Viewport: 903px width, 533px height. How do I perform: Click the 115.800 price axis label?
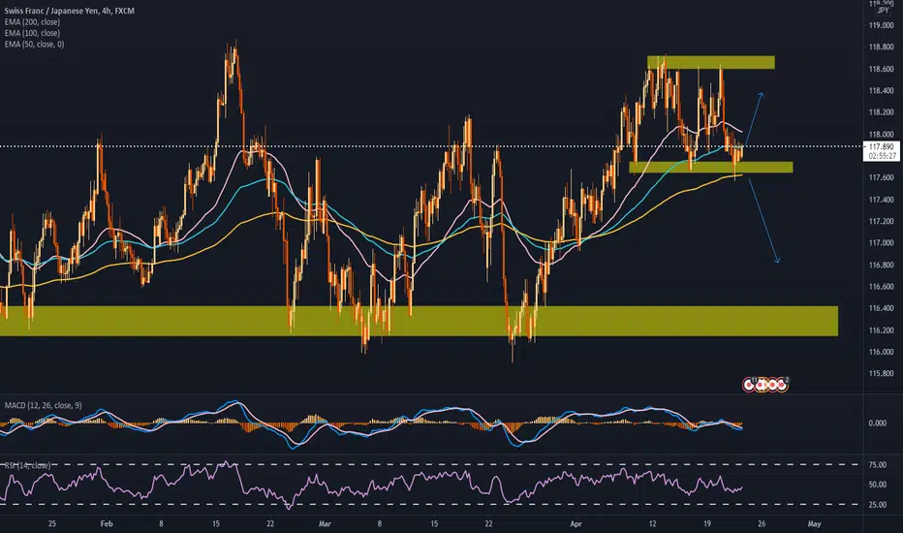click(881, 373)
